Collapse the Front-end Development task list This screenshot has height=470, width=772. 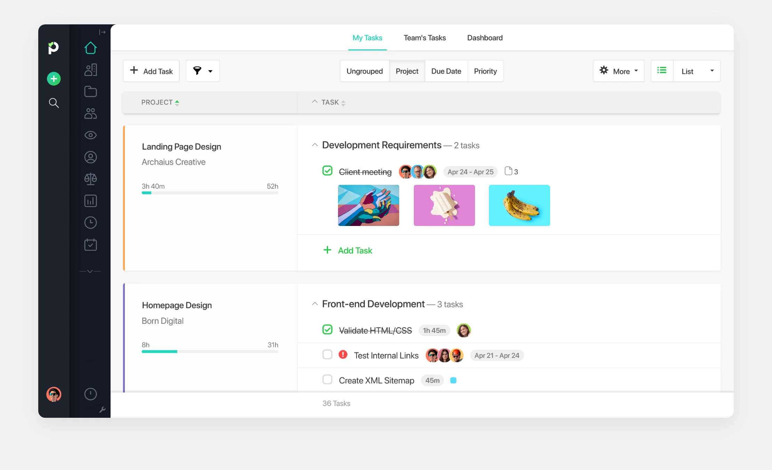point(315,304)
